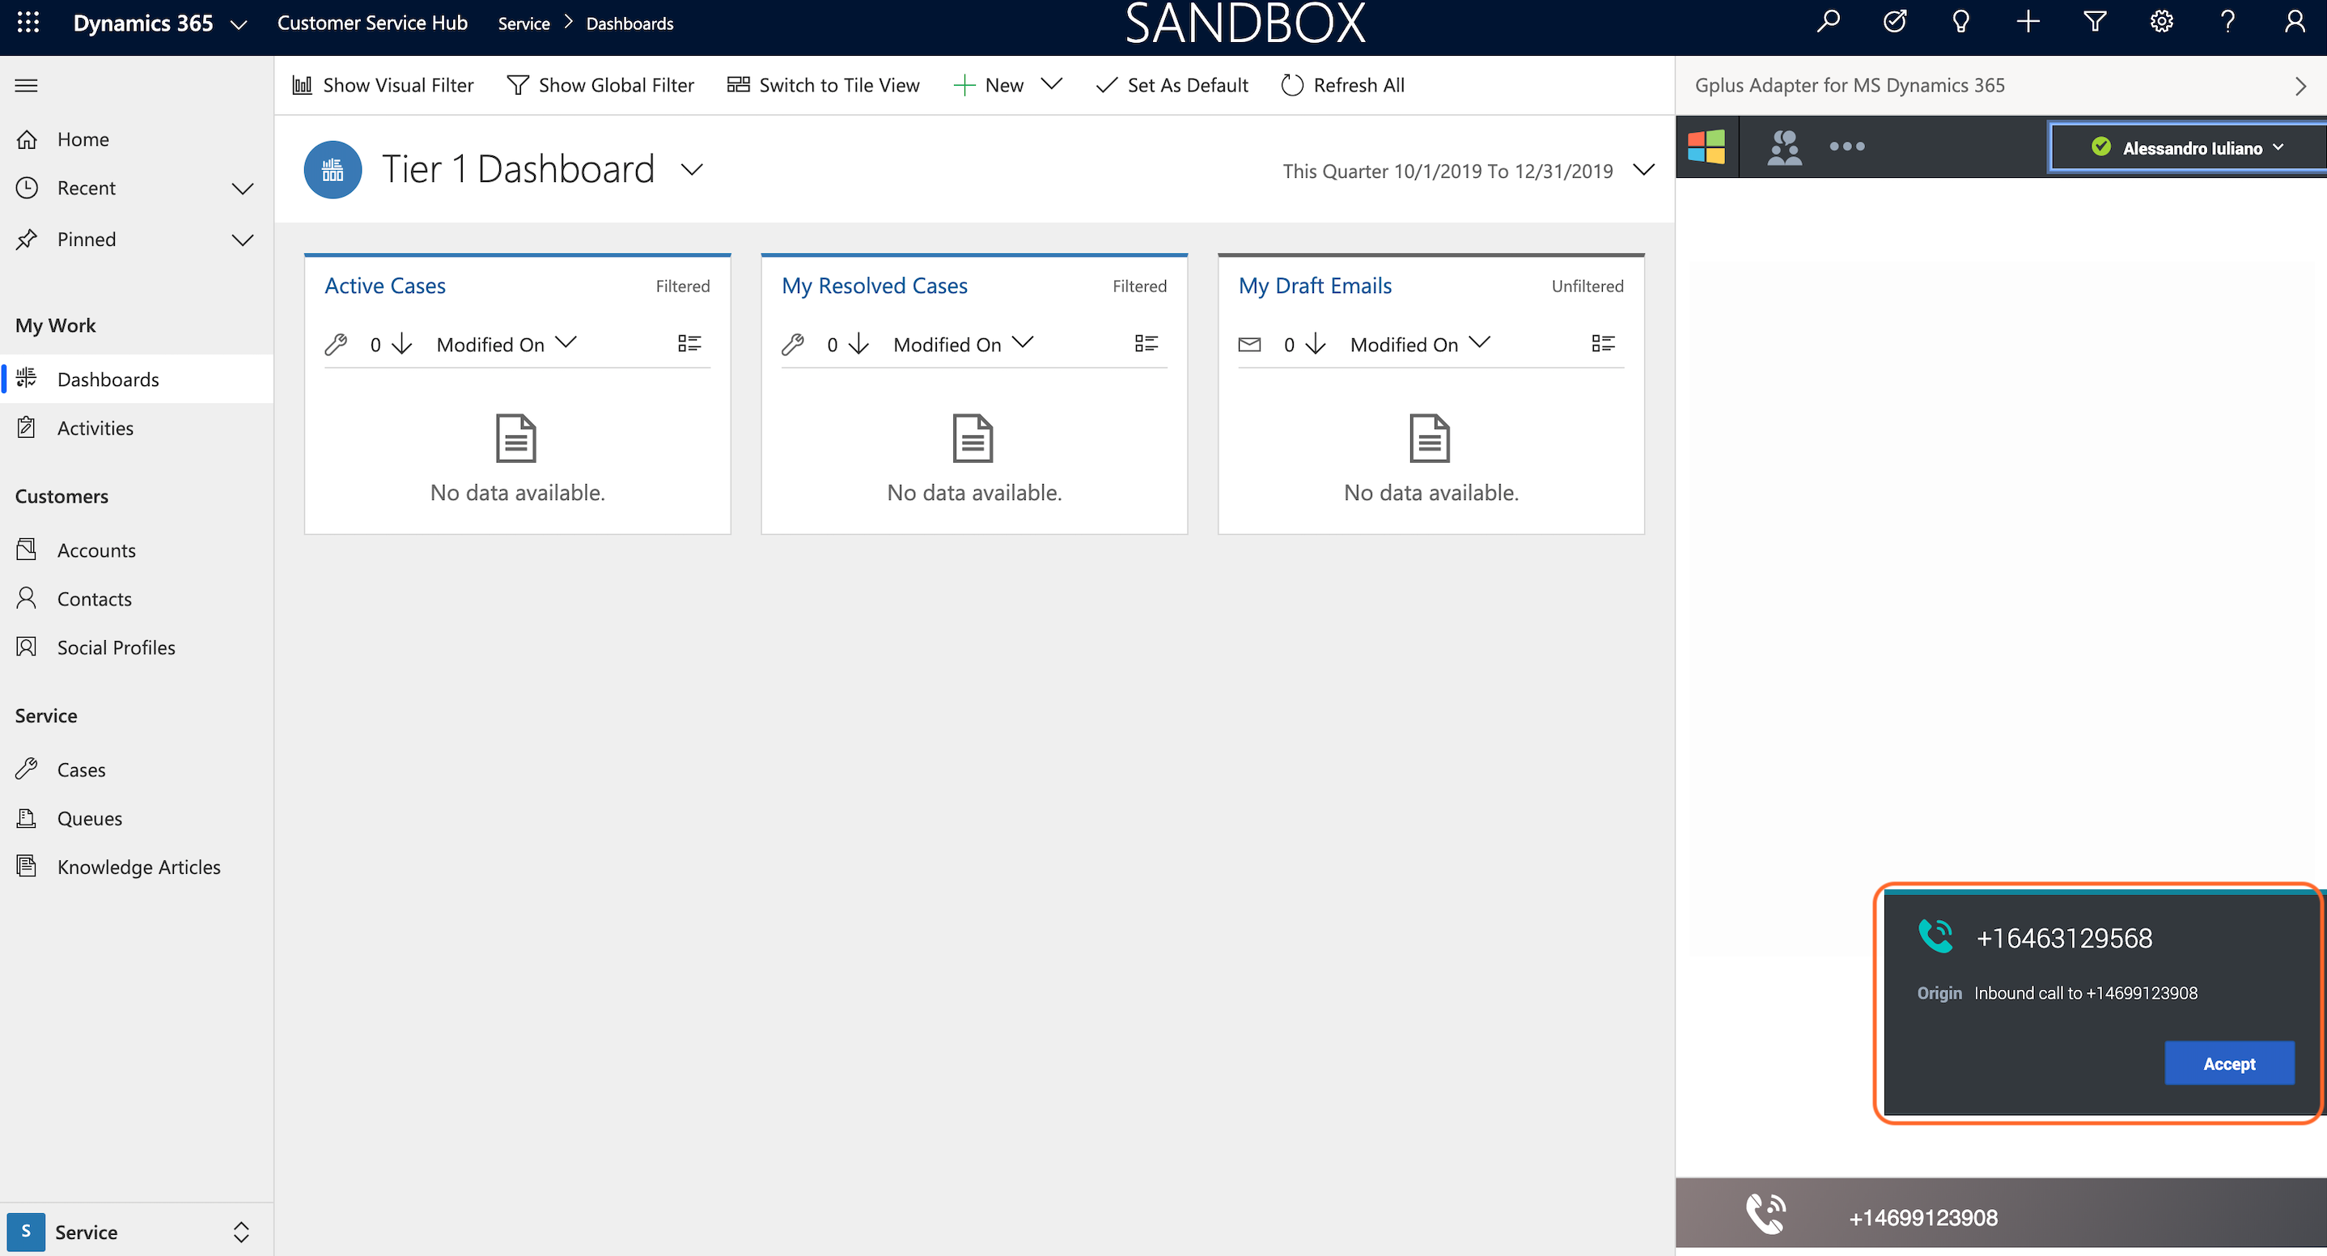
Task: Toggle sort direction arrow in My Resolved Cases
Action: tap(860, 344)
